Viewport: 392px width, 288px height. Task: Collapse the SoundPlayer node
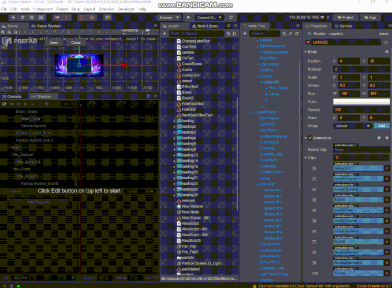[x=253, y=112]
